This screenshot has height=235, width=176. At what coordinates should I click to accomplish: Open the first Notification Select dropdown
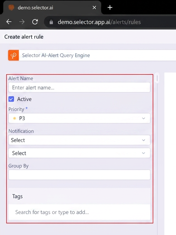click(79, 140)
